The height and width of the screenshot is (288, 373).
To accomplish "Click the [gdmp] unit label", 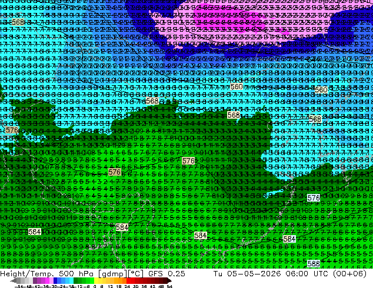I will click(x=113, y=274).
